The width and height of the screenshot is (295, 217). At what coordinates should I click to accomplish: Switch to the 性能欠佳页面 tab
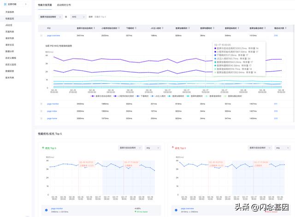[45, 5]
